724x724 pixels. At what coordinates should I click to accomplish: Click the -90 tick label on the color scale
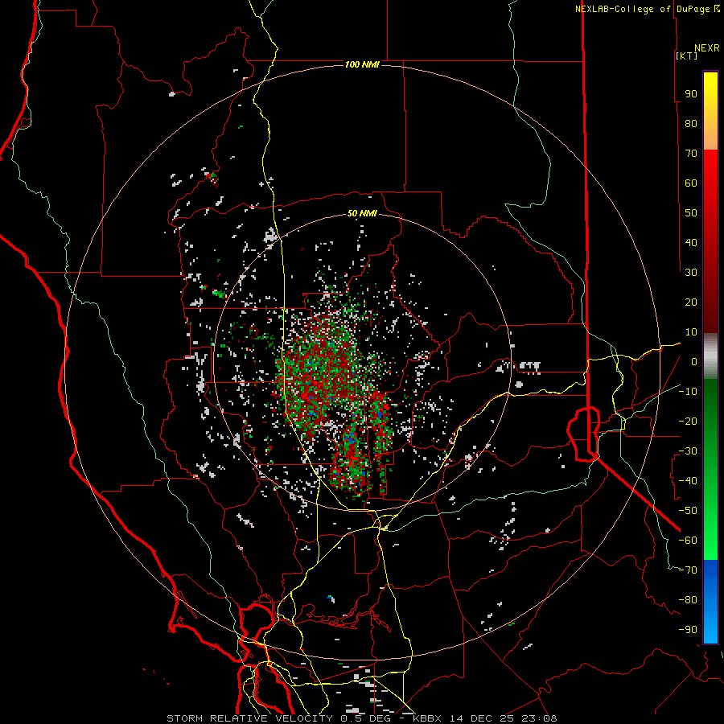pos(688,630)
